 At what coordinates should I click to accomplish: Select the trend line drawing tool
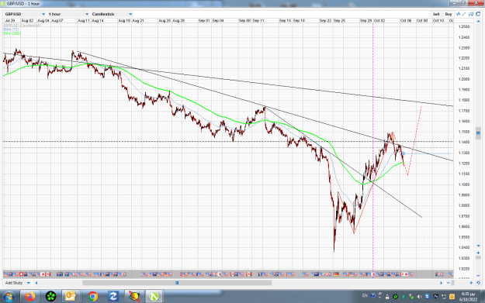point(464,14)
